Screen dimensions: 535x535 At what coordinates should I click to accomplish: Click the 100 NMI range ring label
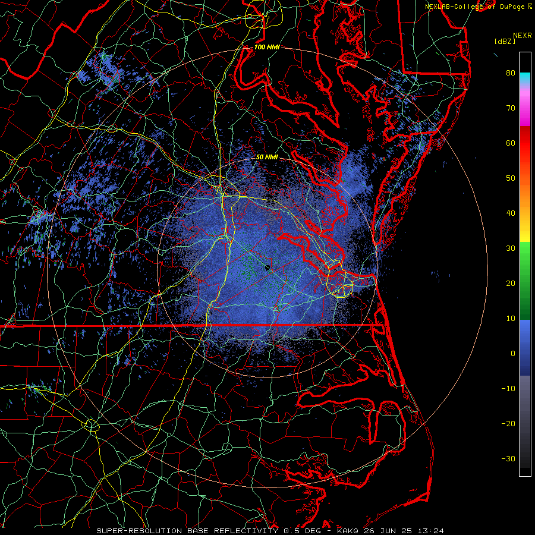tap(267, 47)
